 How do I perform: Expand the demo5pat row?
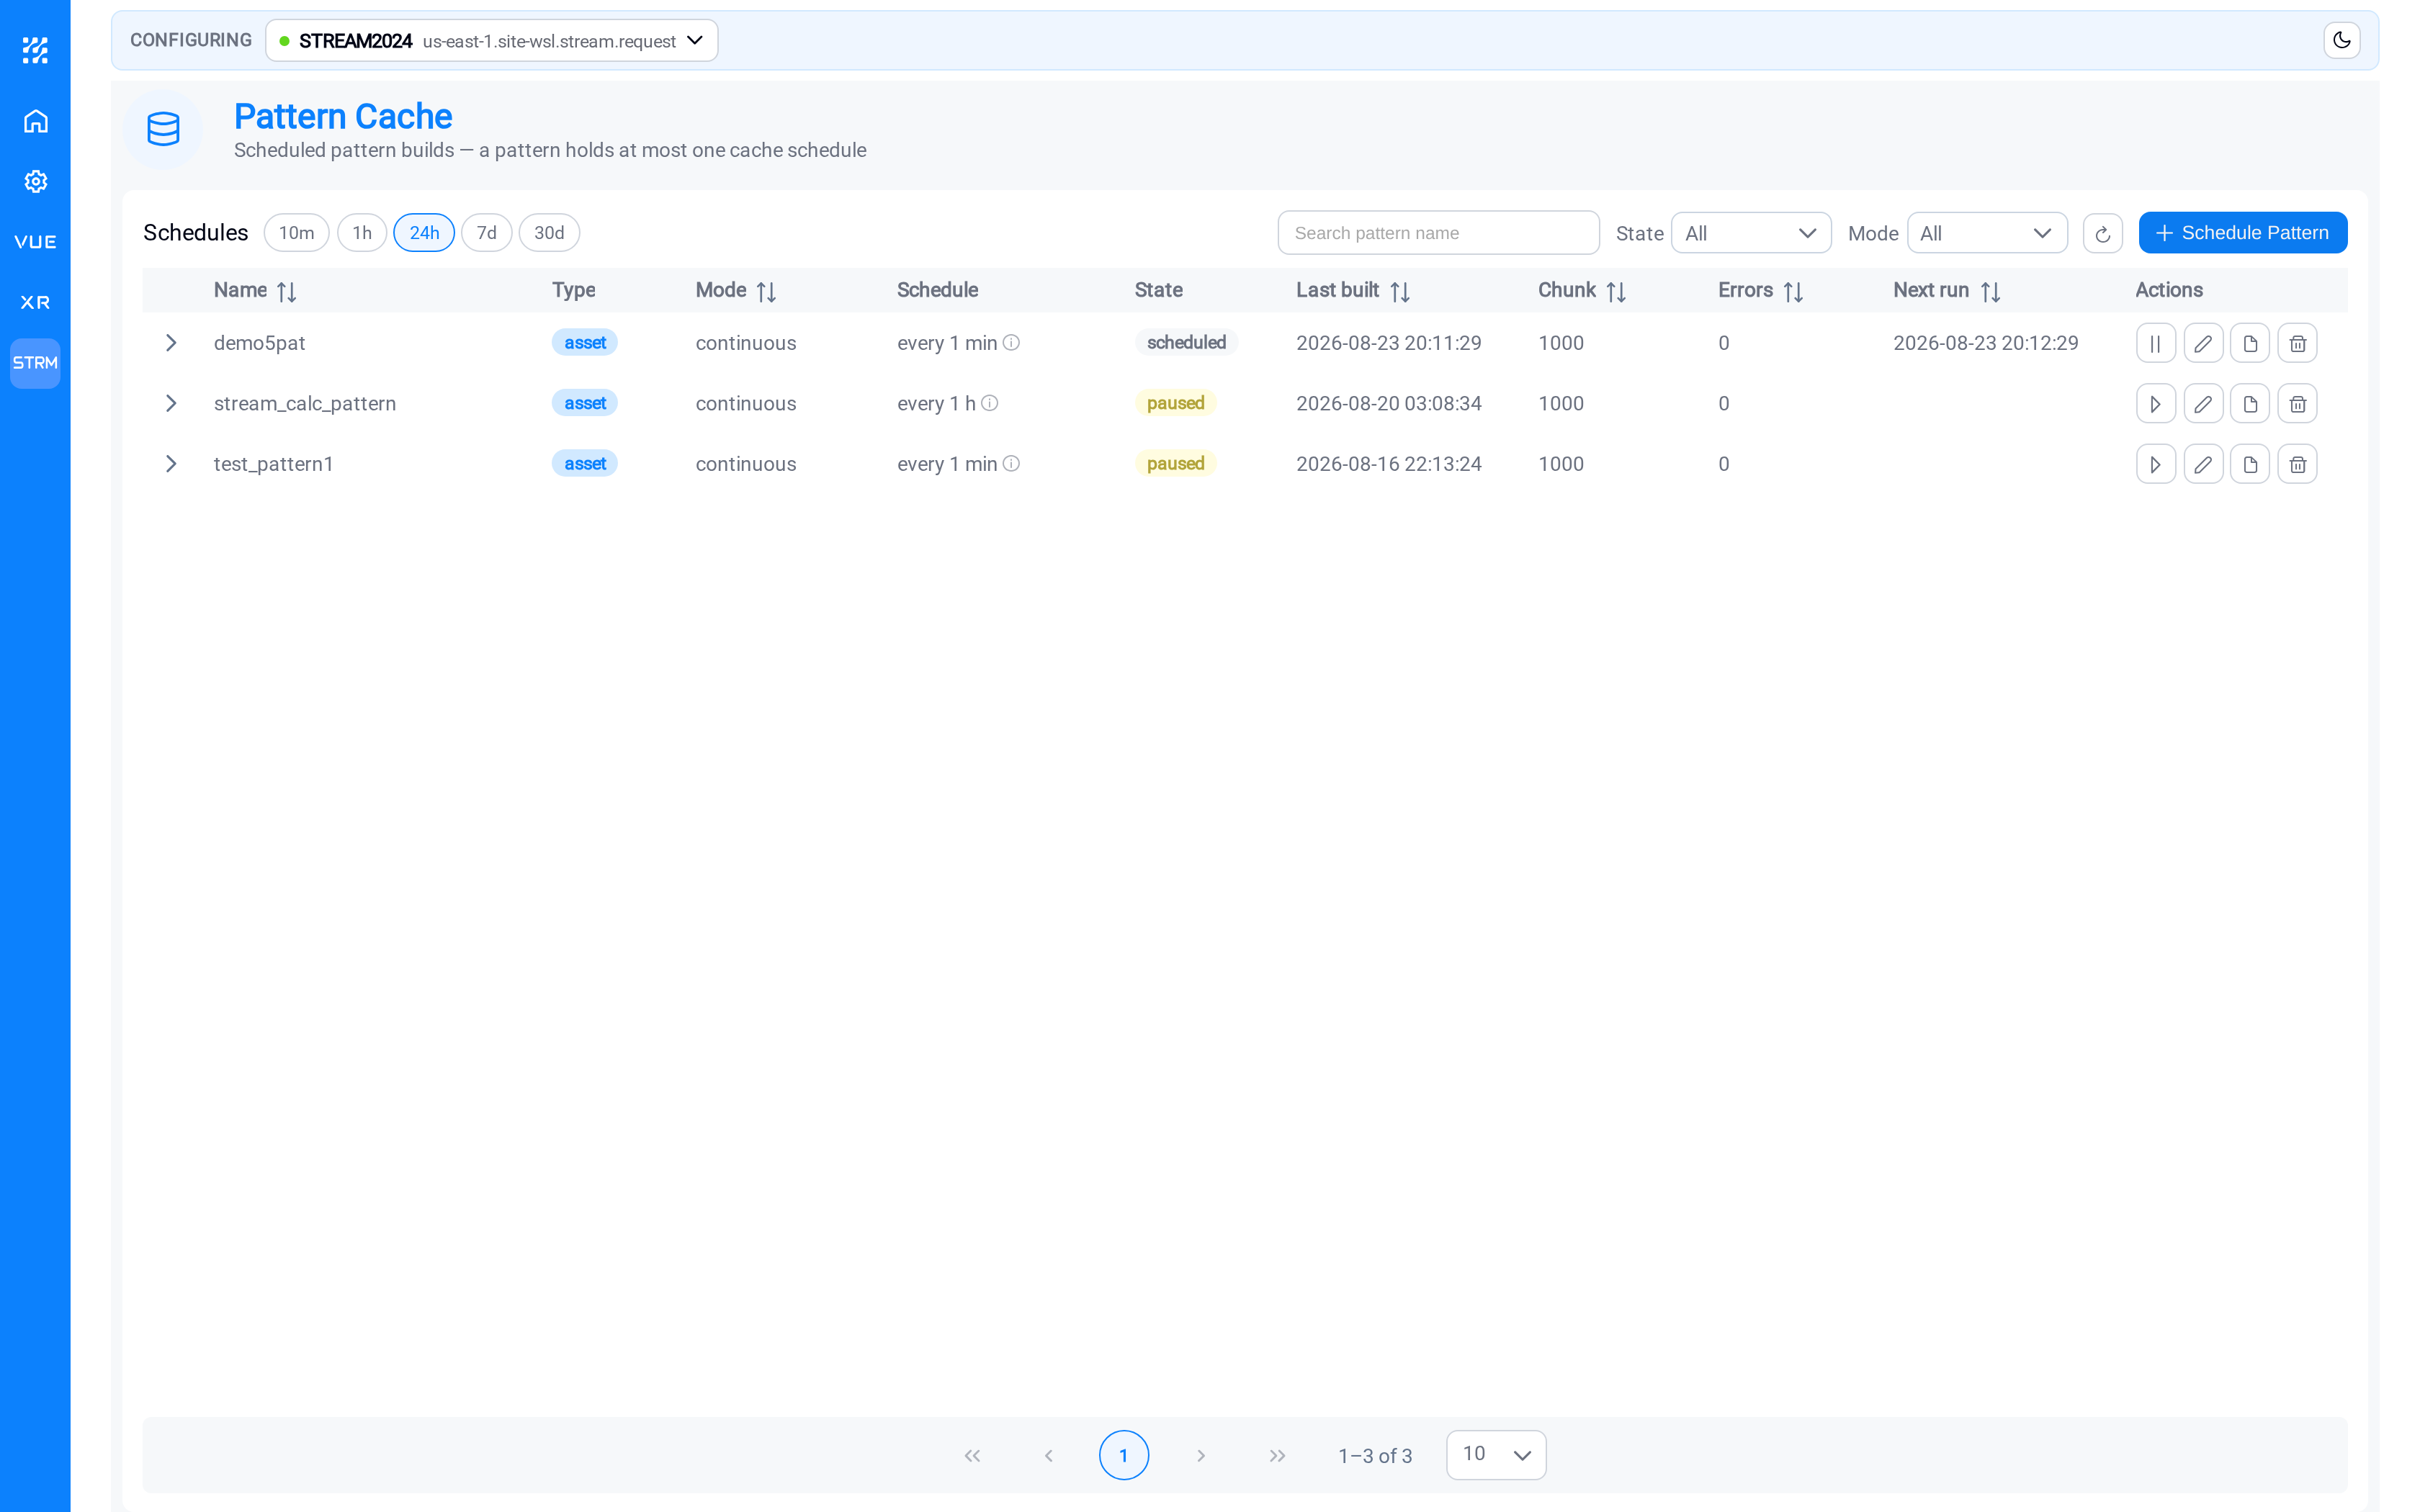click(171, 343)
